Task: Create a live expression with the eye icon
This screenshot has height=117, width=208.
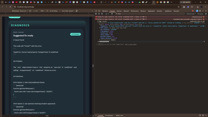Action: [112, 14]
